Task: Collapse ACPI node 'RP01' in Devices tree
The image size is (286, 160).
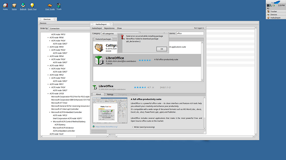Action: [x=48, y=84]
